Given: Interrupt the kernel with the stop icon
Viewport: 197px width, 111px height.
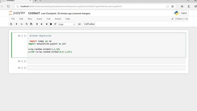Looking at the screenshot, I should (x=51, y=24).
